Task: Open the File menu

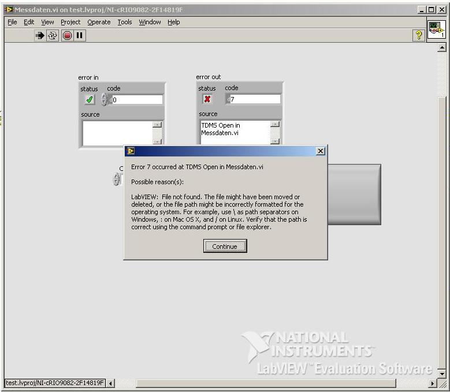Action: click(12, 22)
